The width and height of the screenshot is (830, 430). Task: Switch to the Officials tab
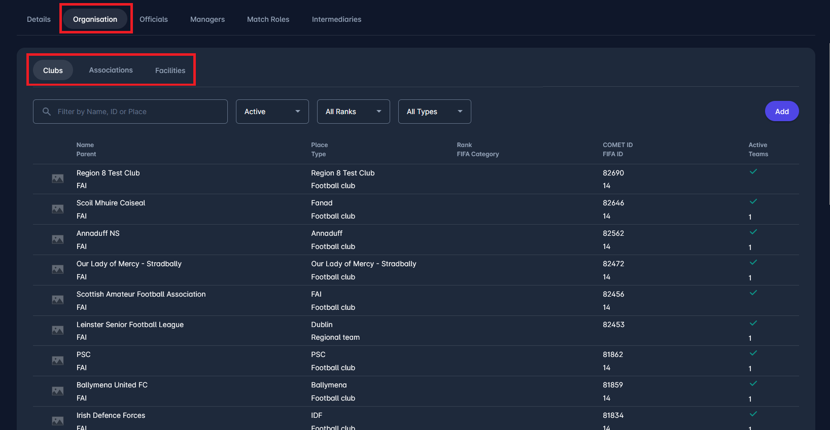(x=153, y=19)
